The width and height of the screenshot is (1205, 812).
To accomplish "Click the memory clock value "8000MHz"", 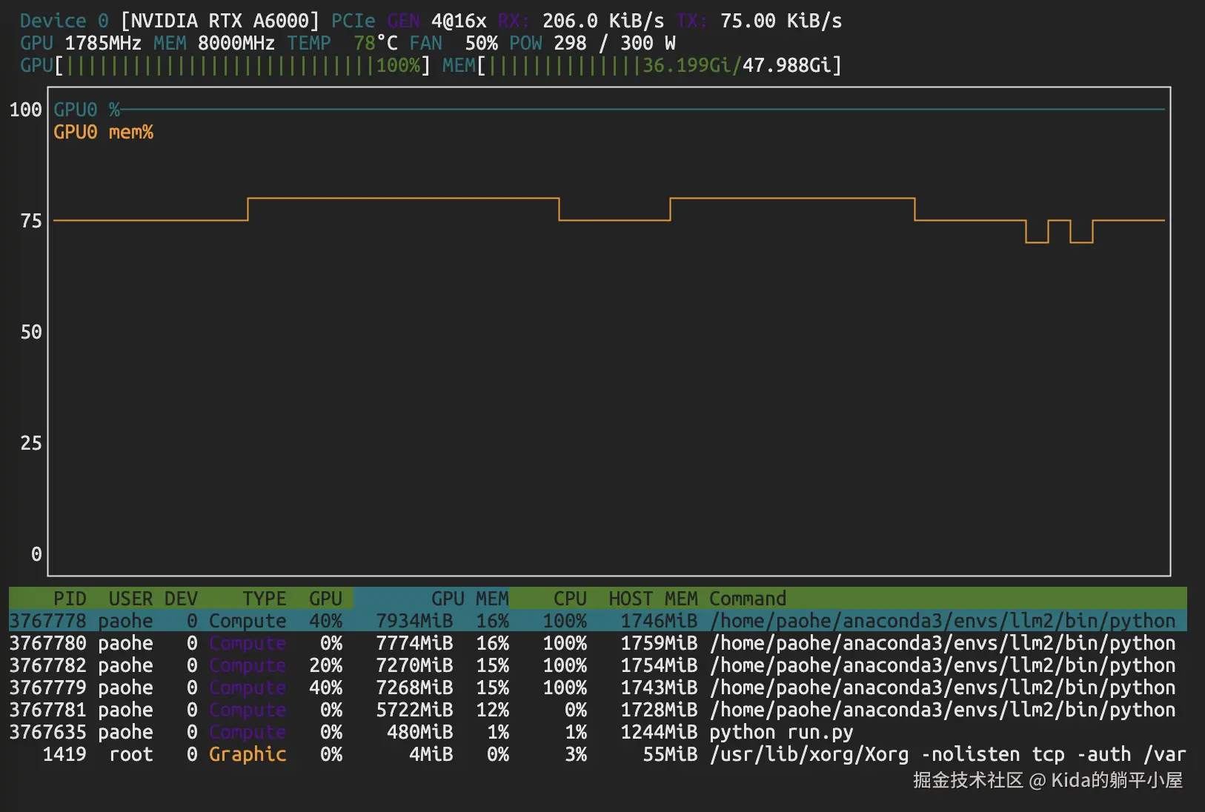I will pos(236,43).
